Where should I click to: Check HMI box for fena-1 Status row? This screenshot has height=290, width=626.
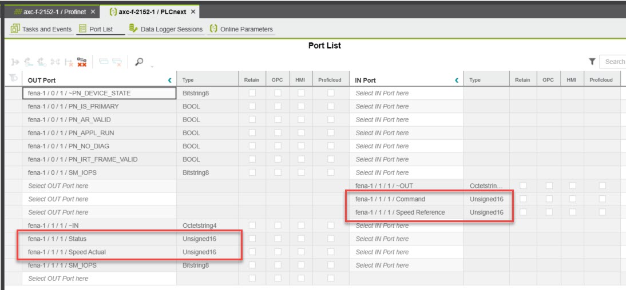click(x=300, y=239)
